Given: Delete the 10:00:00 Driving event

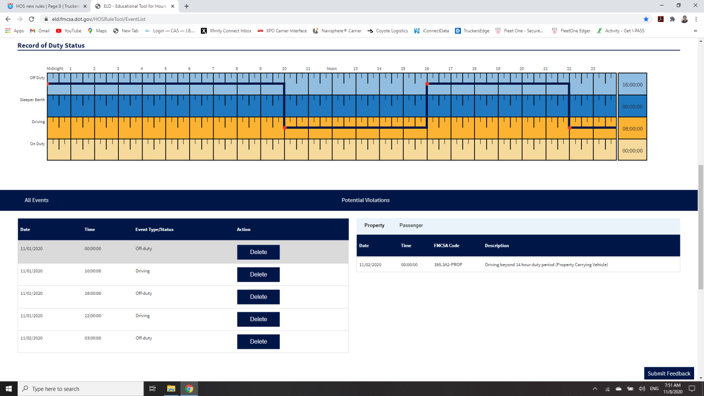Looking at the screenshot, I should pos(258,274).
